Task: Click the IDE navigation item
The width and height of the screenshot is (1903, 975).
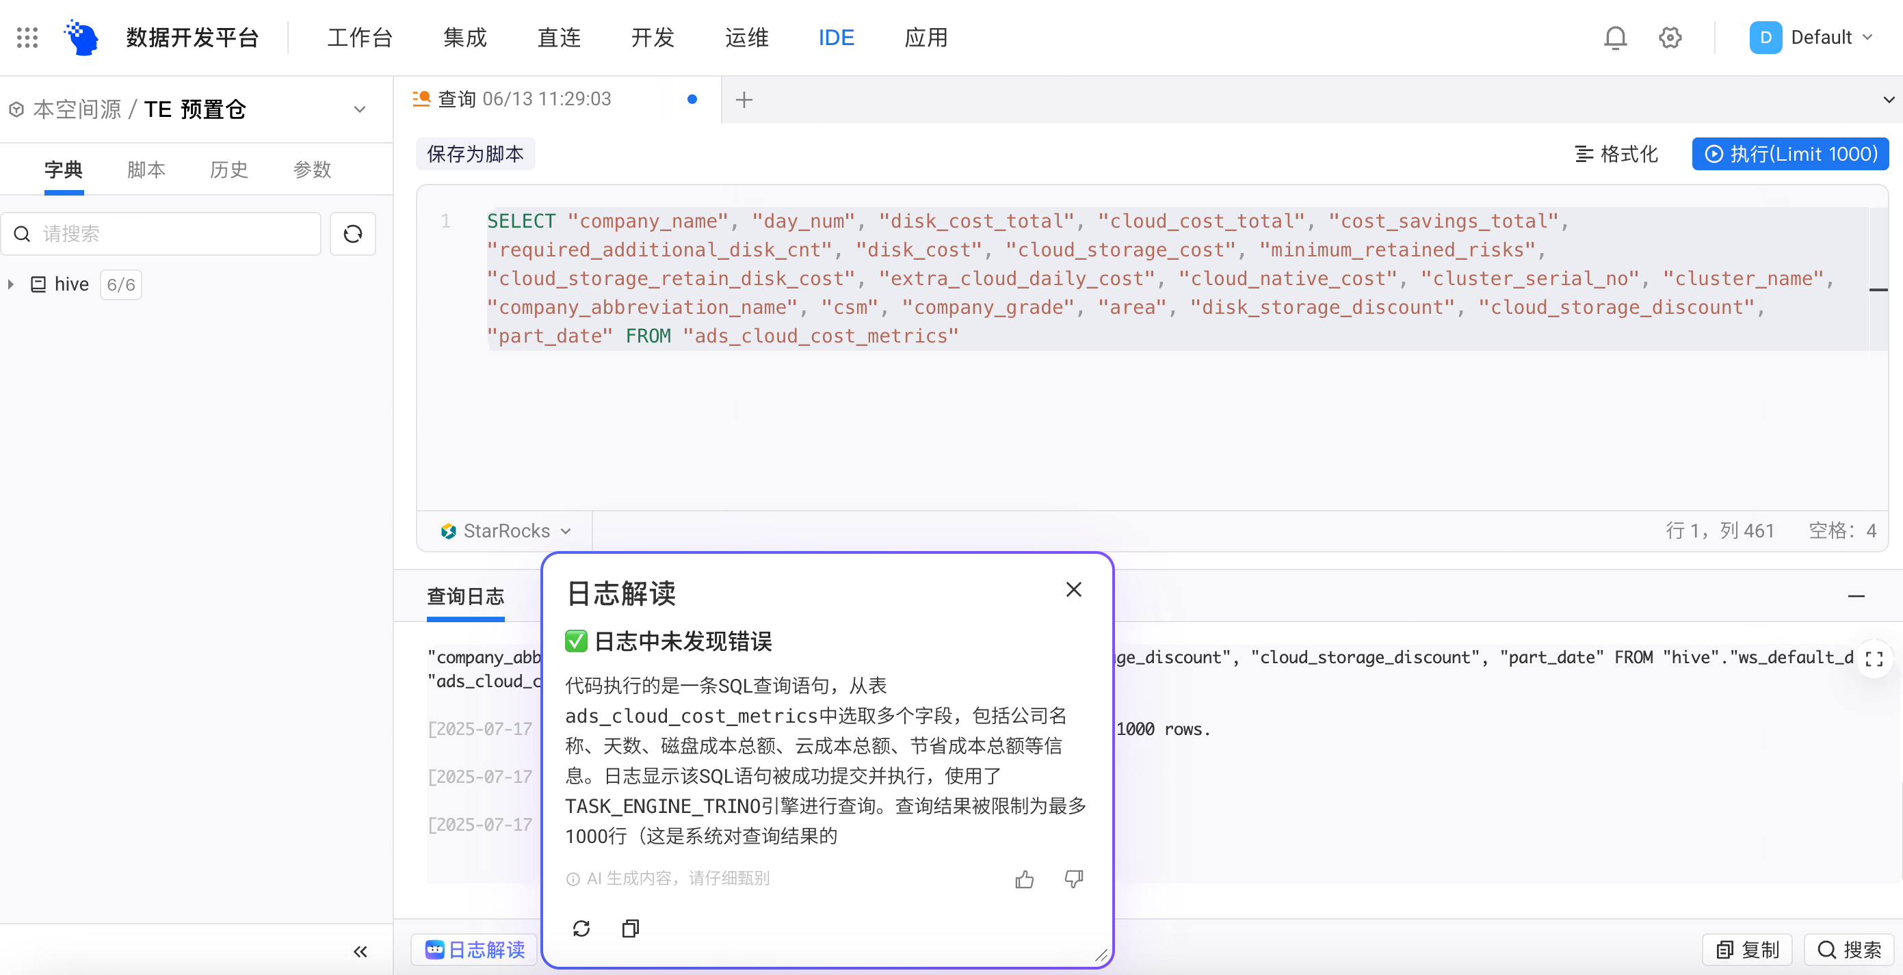Action: coord(835,38)
